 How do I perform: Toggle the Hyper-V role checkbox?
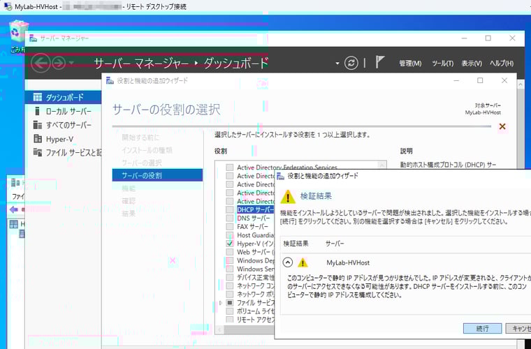[230, 244]
